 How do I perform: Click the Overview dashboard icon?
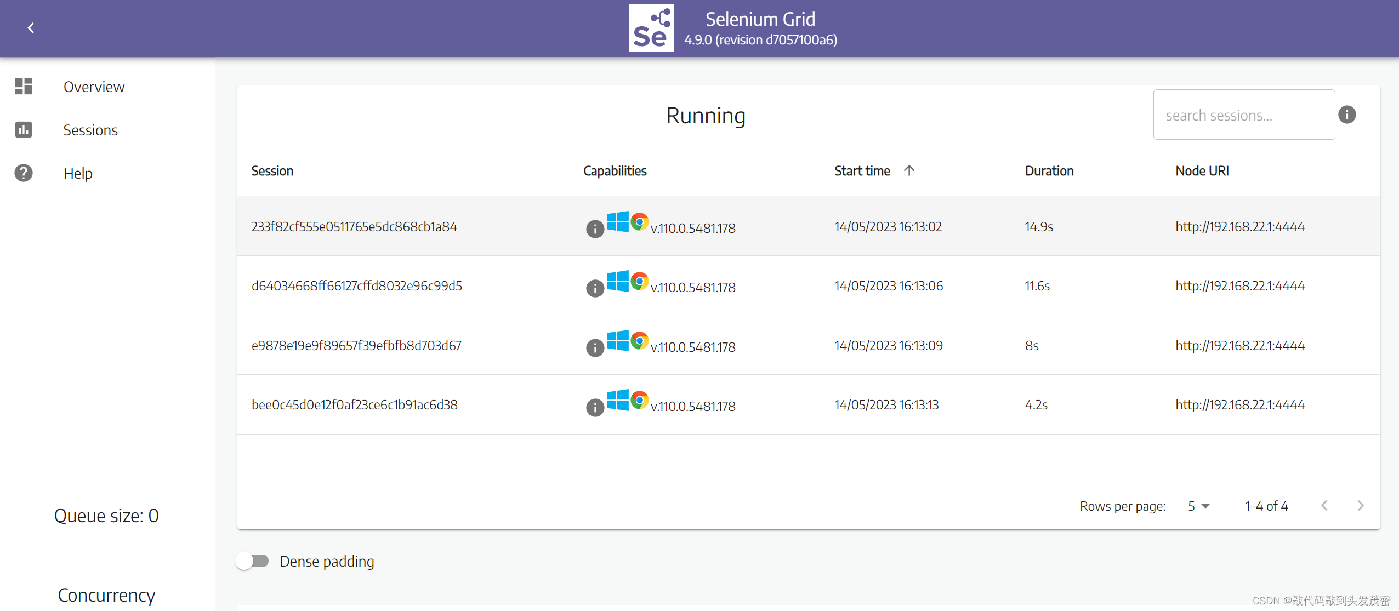24,87
